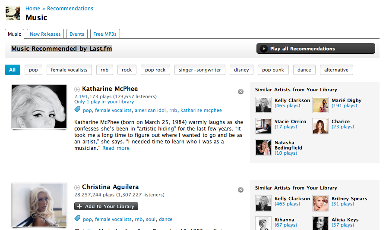
Task: Open Katharine McPhee artist photo
Action: (39, 107)
